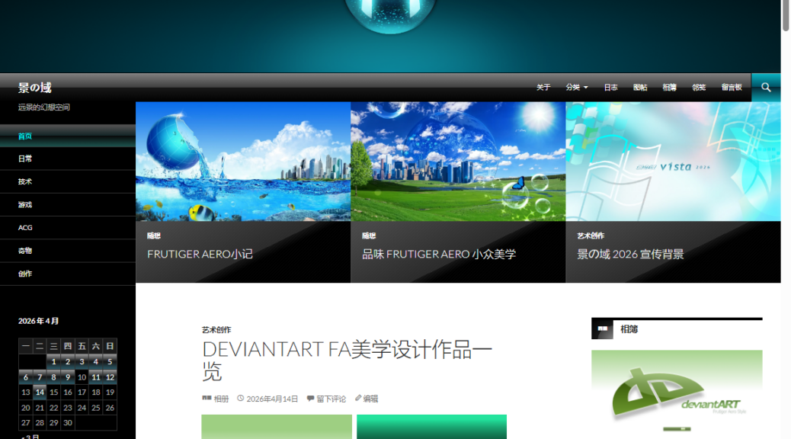Click the vertical page scrollbar thumb

coord(786,17)
